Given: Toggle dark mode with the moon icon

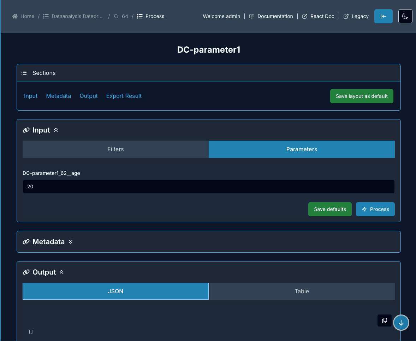Looking at the screenshot, I should click(x=405, y=16).
